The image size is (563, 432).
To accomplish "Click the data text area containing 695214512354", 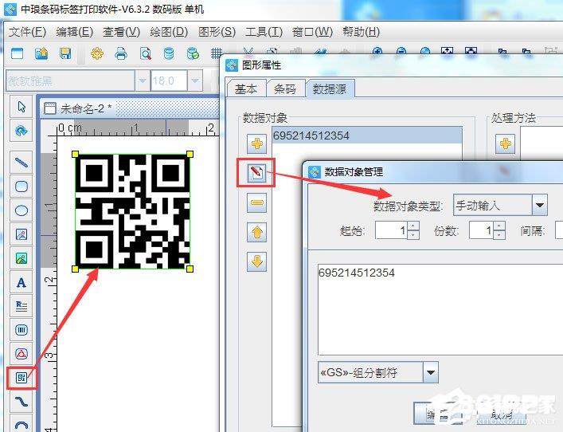I will pyautogui.click(x=440, y=310).
